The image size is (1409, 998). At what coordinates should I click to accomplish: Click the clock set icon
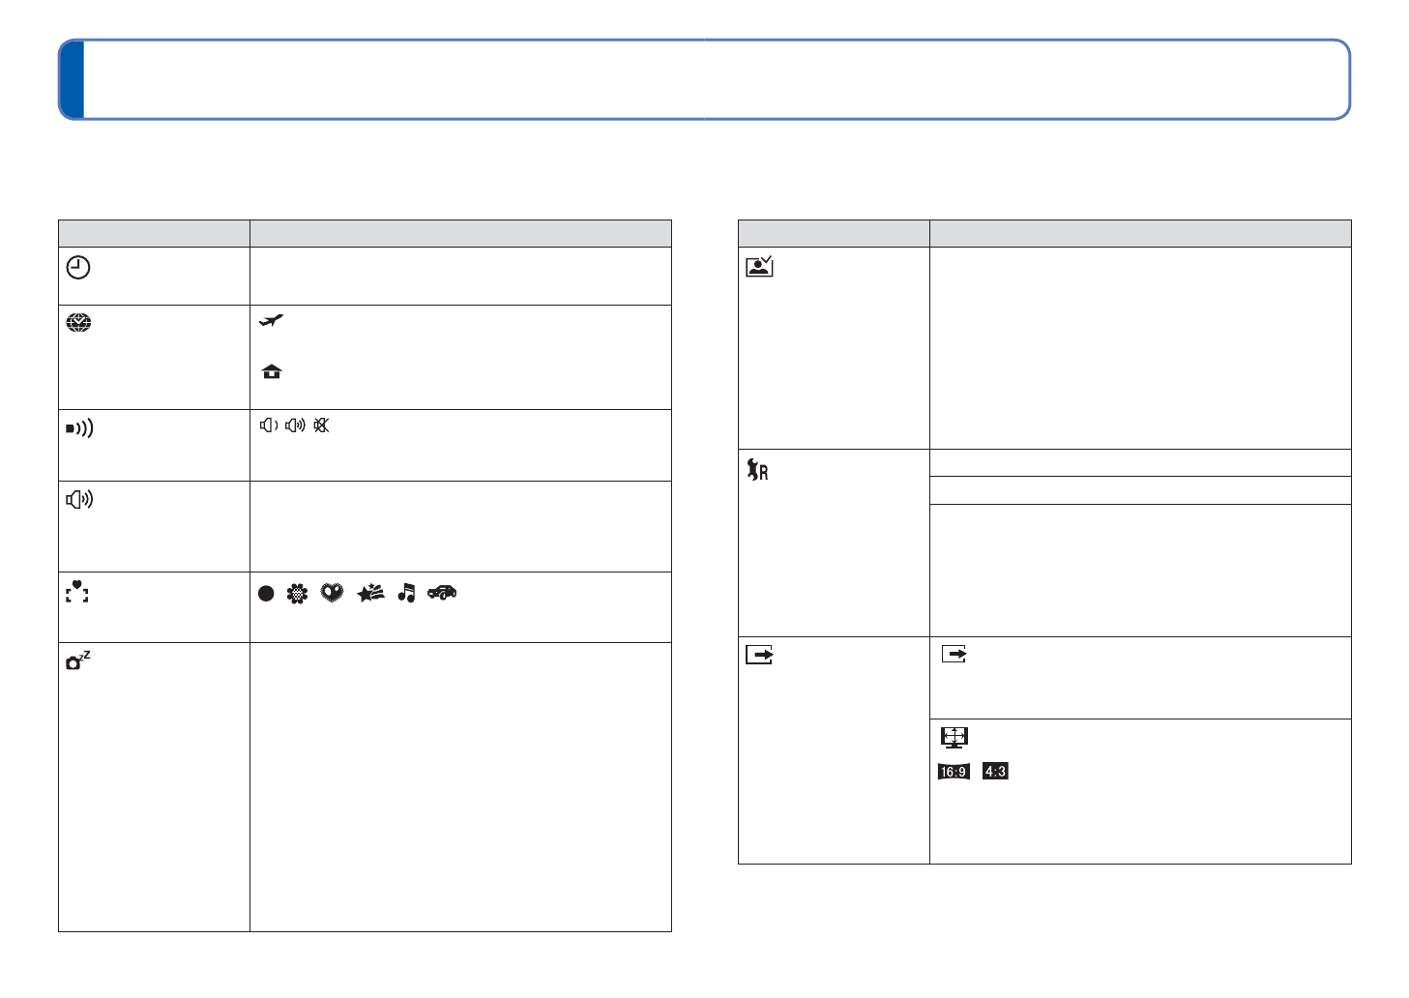pos(78,268)
